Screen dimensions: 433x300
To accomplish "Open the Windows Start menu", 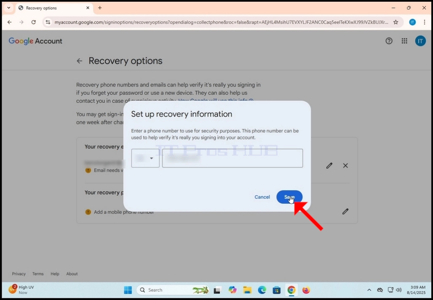I will point(128,290).
